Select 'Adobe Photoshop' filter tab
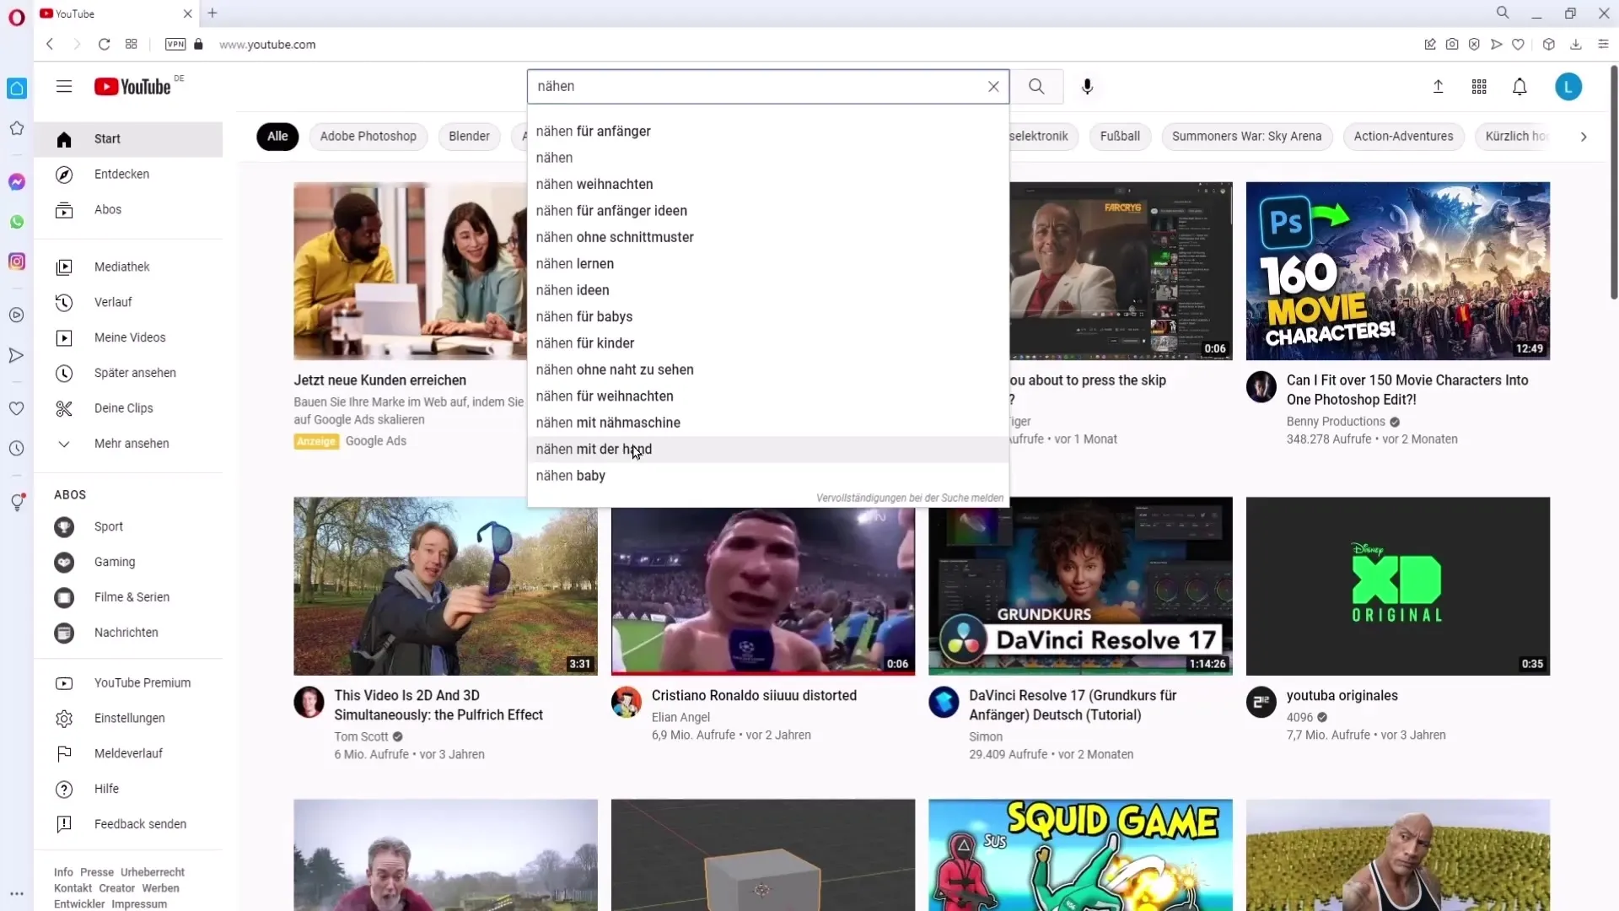This screenshot has height=911, width=1619. 368,136
